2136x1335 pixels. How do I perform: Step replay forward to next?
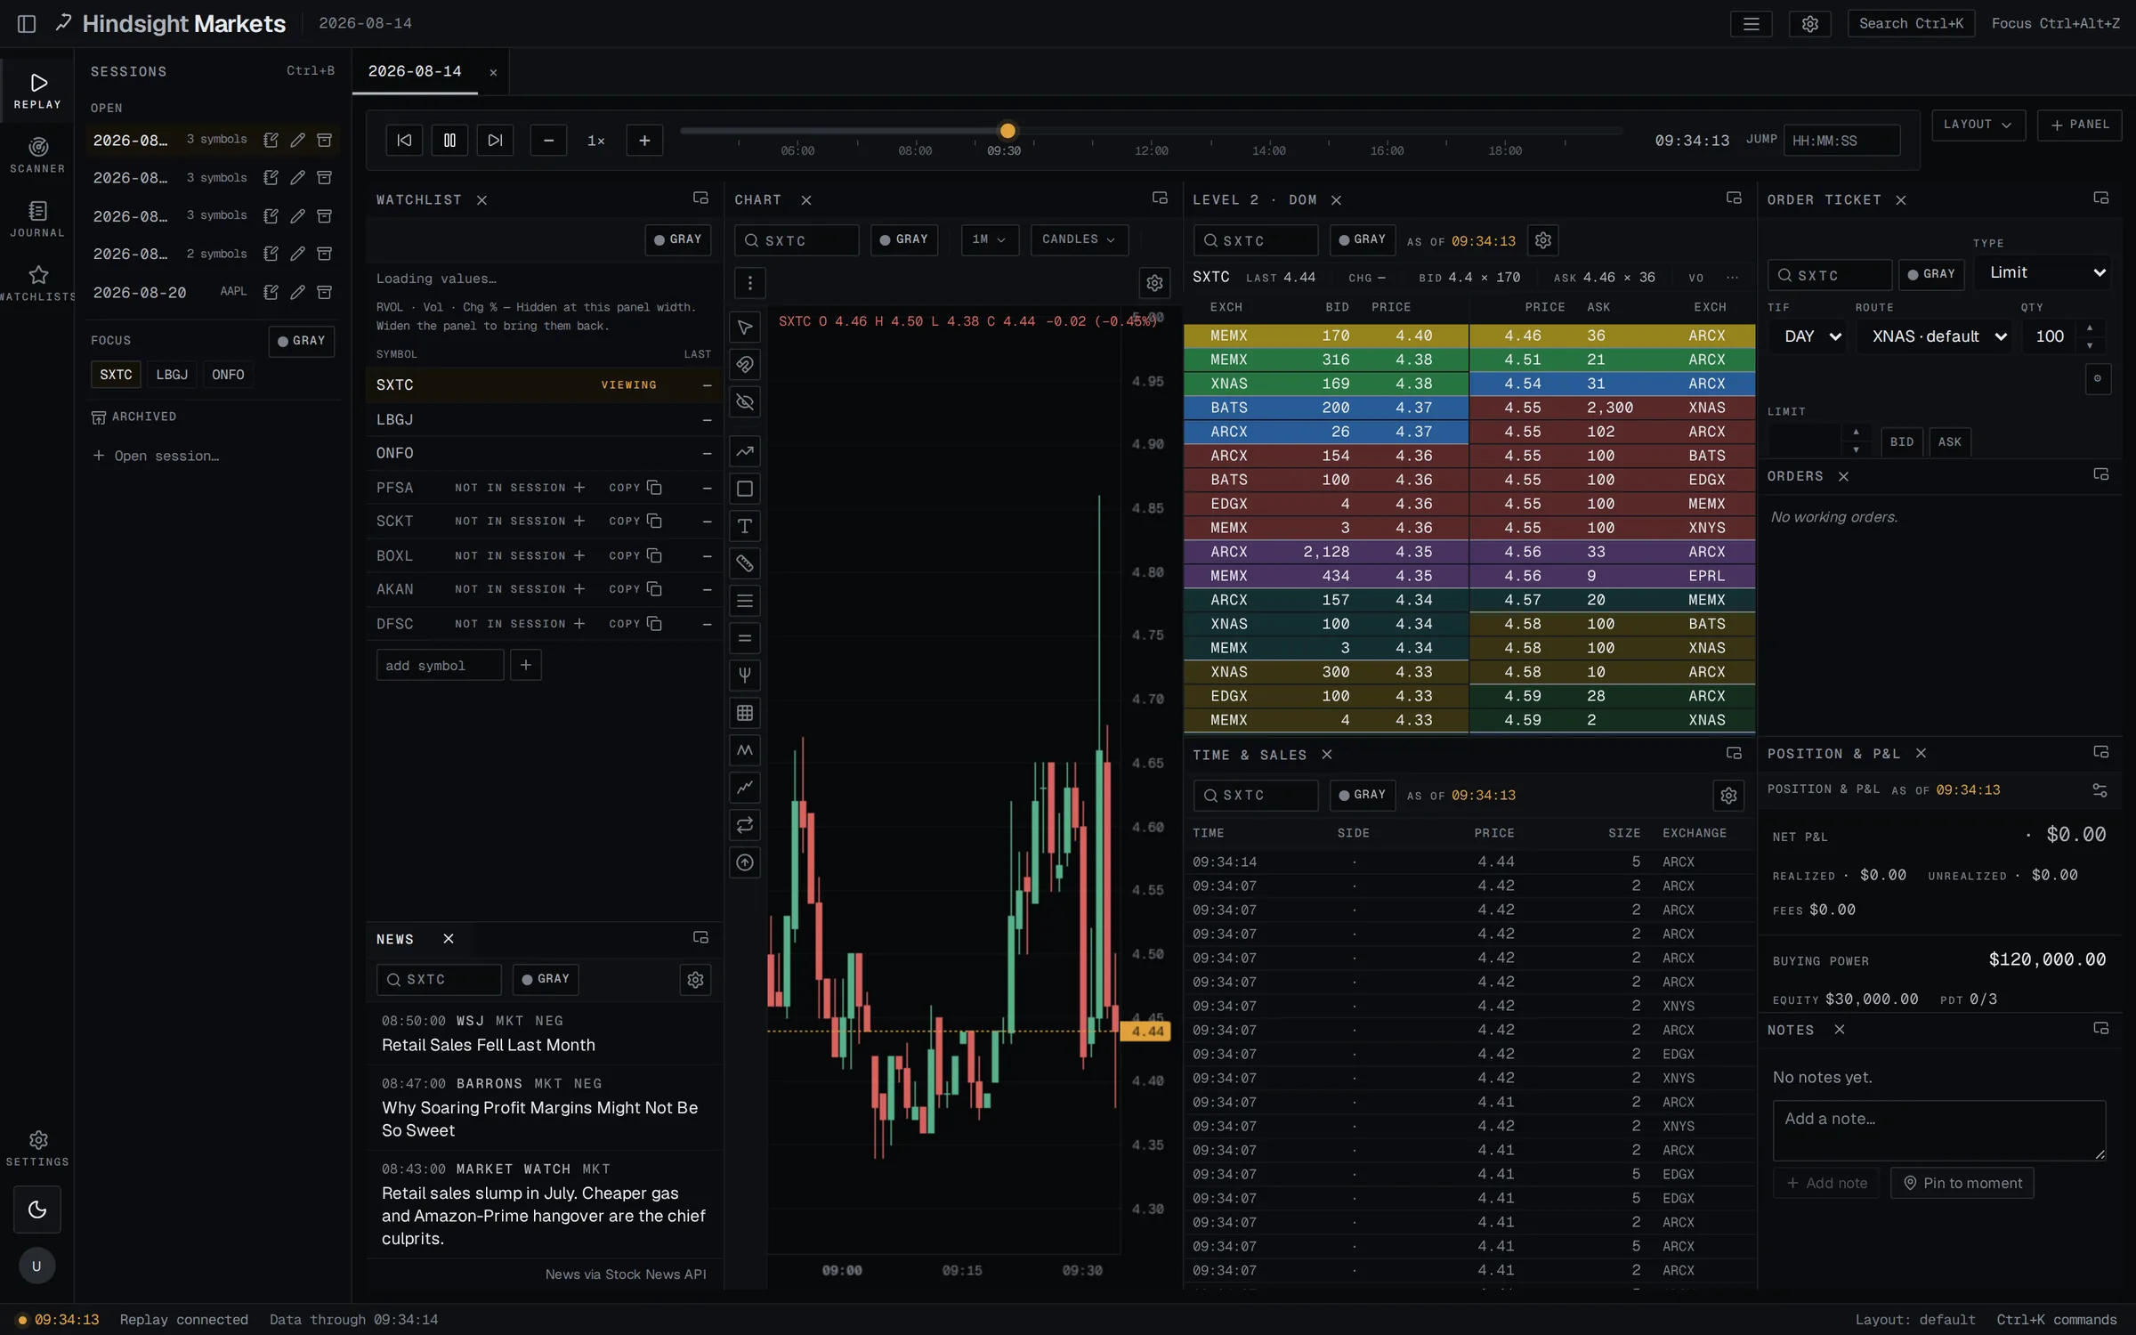(x=495, y=140)
